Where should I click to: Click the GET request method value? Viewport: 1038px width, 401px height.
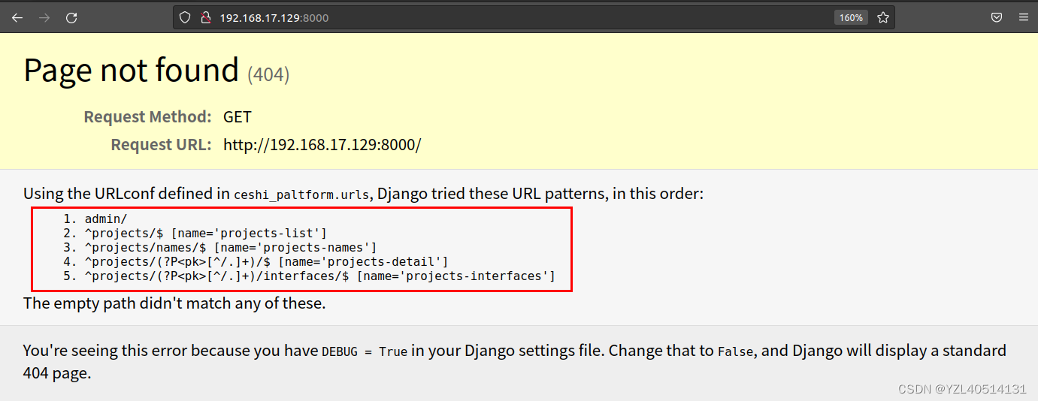coord(238,117)
